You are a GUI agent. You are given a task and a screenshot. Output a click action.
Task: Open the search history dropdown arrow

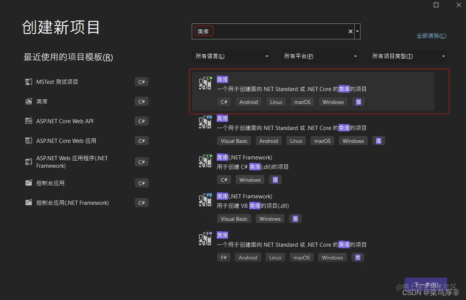pos(357,31)
